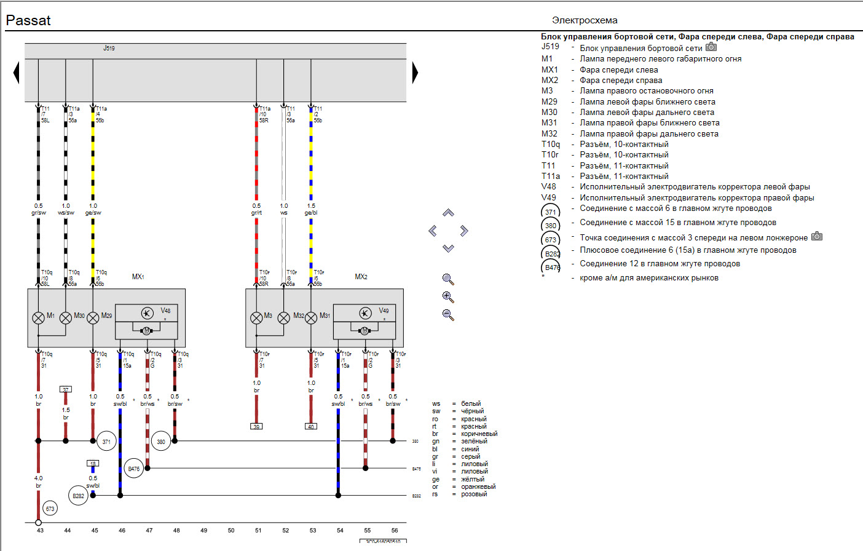Click the plain magnifier reset zoom icon
Screen dimensions: 863x551
pos(448,279)
